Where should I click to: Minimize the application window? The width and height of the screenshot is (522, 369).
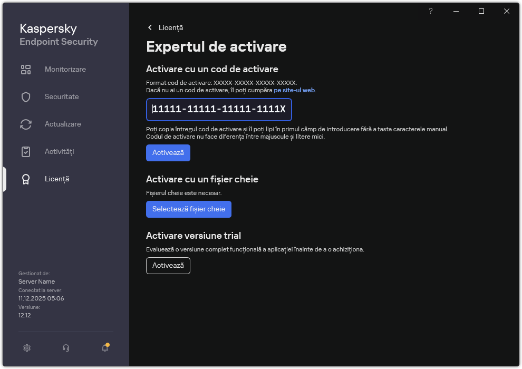pyautogui.click(x=456, y=11)
